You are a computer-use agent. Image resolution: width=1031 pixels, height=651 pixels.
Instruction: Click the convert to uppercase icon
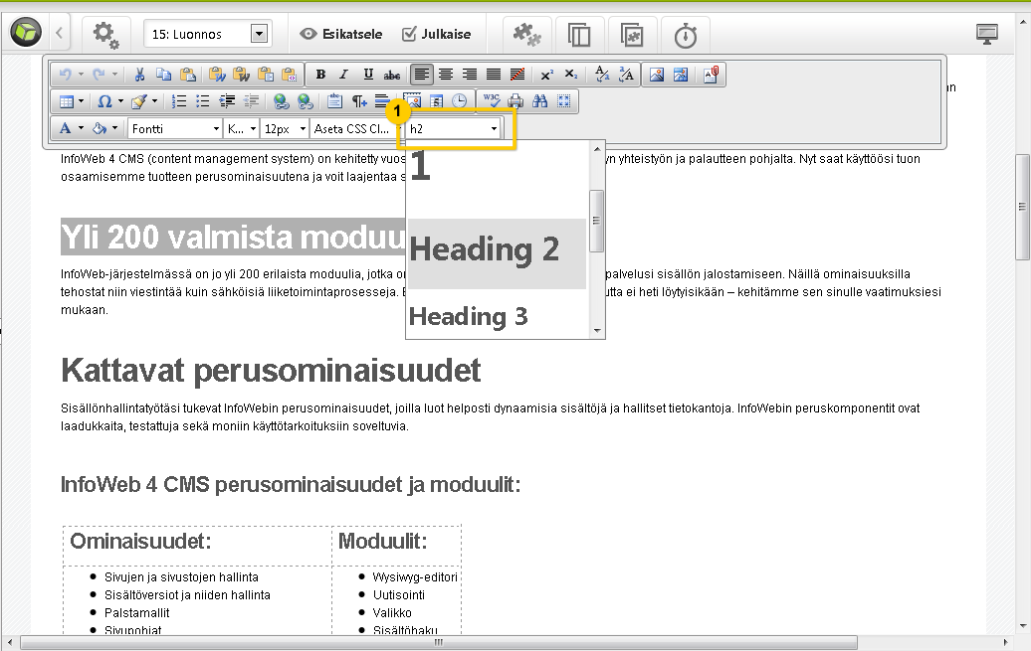[x=626, y=75]
